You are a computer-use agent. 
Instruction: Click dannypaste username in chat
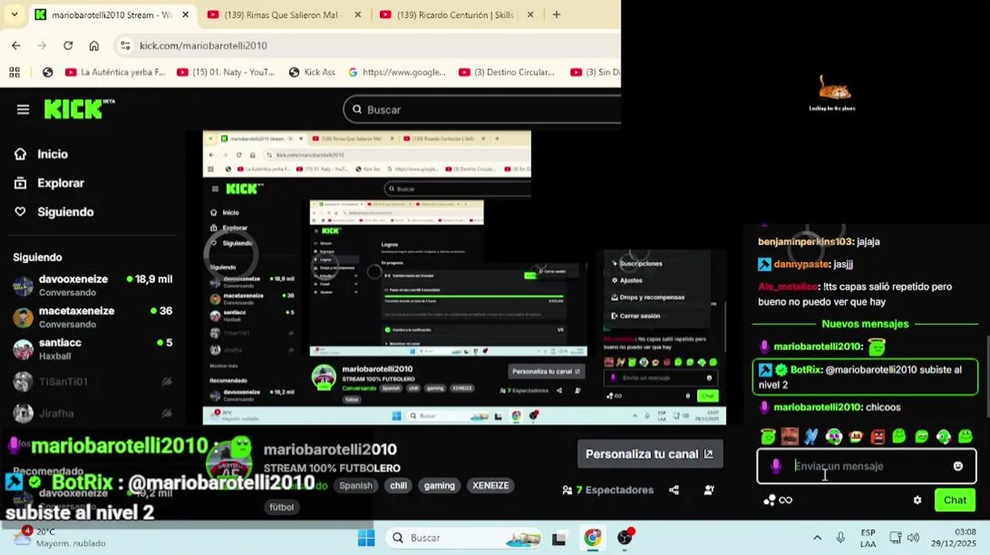tap(801, 264)
